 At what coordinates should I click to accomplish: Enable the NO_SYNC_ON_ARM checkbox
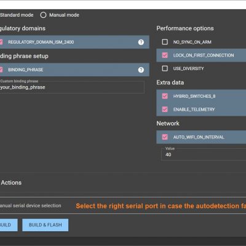click(165, 42)
